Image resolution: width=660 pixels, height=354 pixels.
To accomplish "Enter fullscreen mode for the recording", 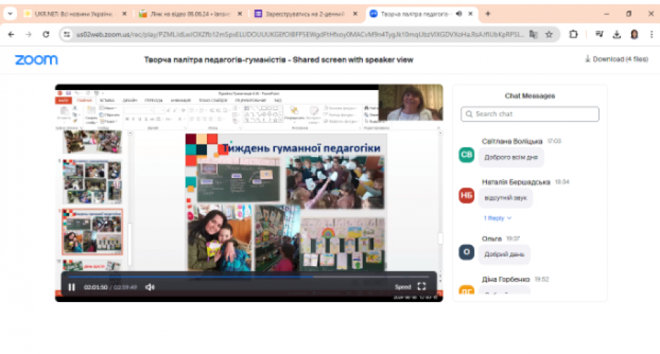I will pyautogui.click(x=422, y=287).
